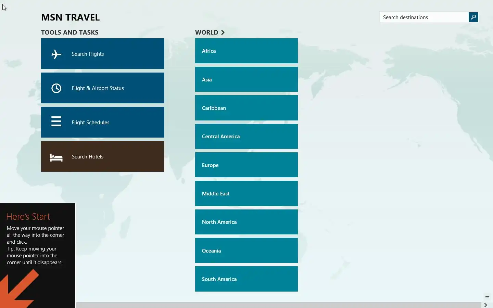The width and height of the screenshot is (493, 308).
Task: Click the bed icon on Search Hotels
Action: click(56, 157)
